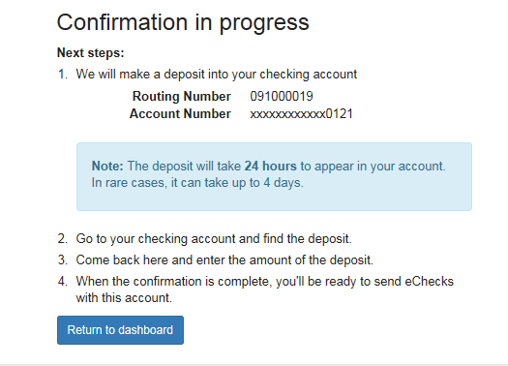
Task: Click the bold Note: label
Action: pos(107,166)
